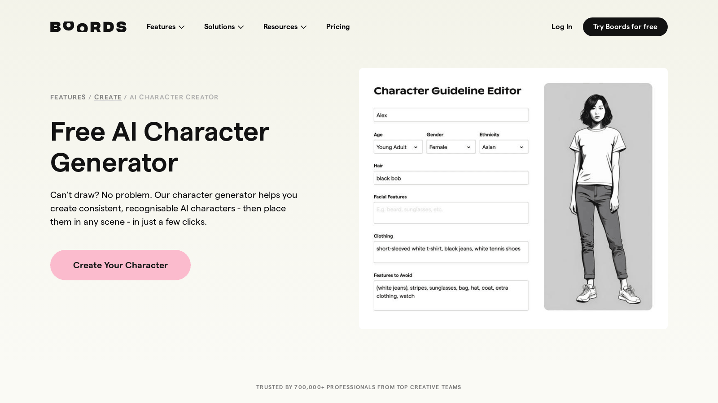The width and height of the screenshot is (718, 403).
Task: Open the Age Young Adult dropdown
Action: [x=398, y=147]
